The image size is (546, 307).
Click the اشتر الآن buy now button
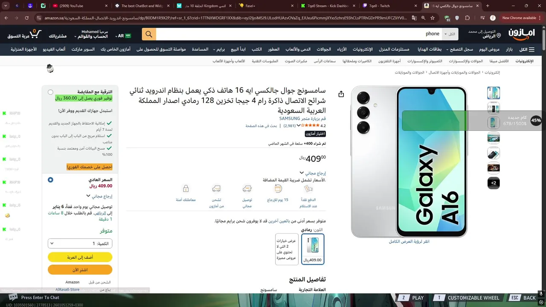80,270
